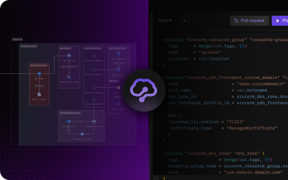
Task: Click the azurerm_cdn_frontdoor_custom_domain resource line
Action: point(225,78)
